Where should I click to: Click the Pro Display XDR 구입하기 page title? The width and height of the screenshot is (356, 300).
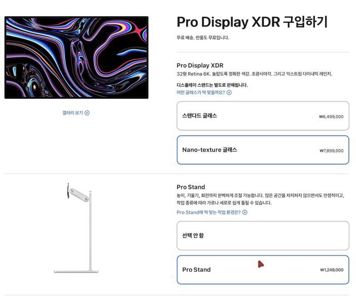tap(252, 22)
